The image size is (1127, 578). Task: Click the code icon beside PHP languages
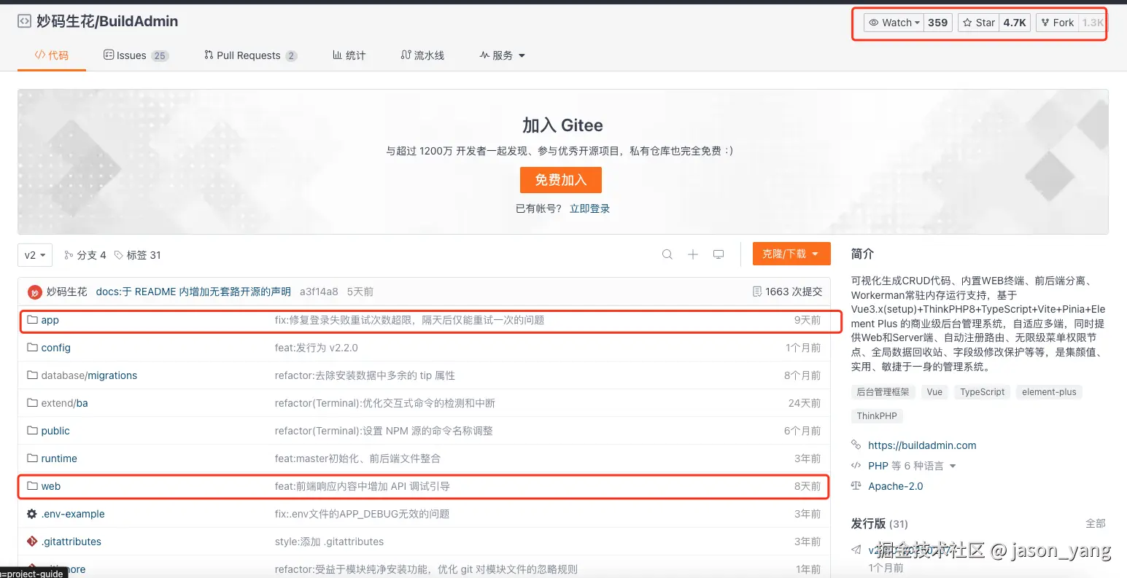tap(856, 466)
